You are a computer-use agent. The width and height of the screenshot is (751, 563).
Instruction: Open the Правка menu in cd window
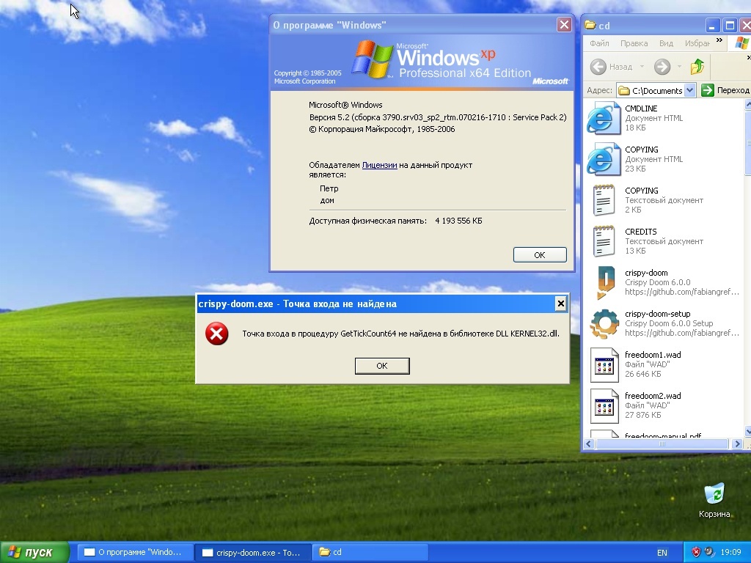coord(634,43)
